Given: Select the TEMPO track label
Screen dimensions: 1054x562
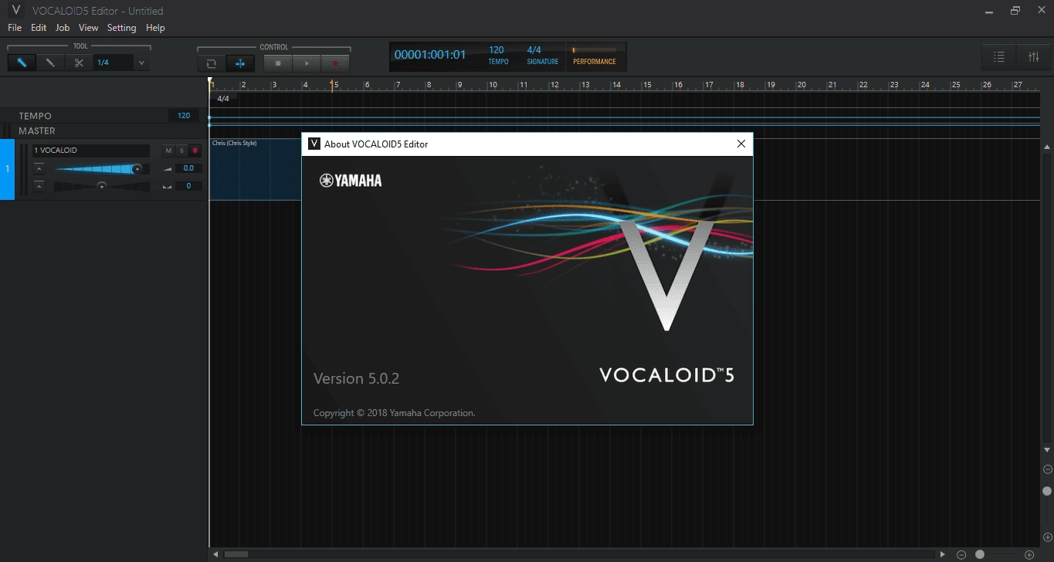Looking at the screenshot, I should [35, 116].
